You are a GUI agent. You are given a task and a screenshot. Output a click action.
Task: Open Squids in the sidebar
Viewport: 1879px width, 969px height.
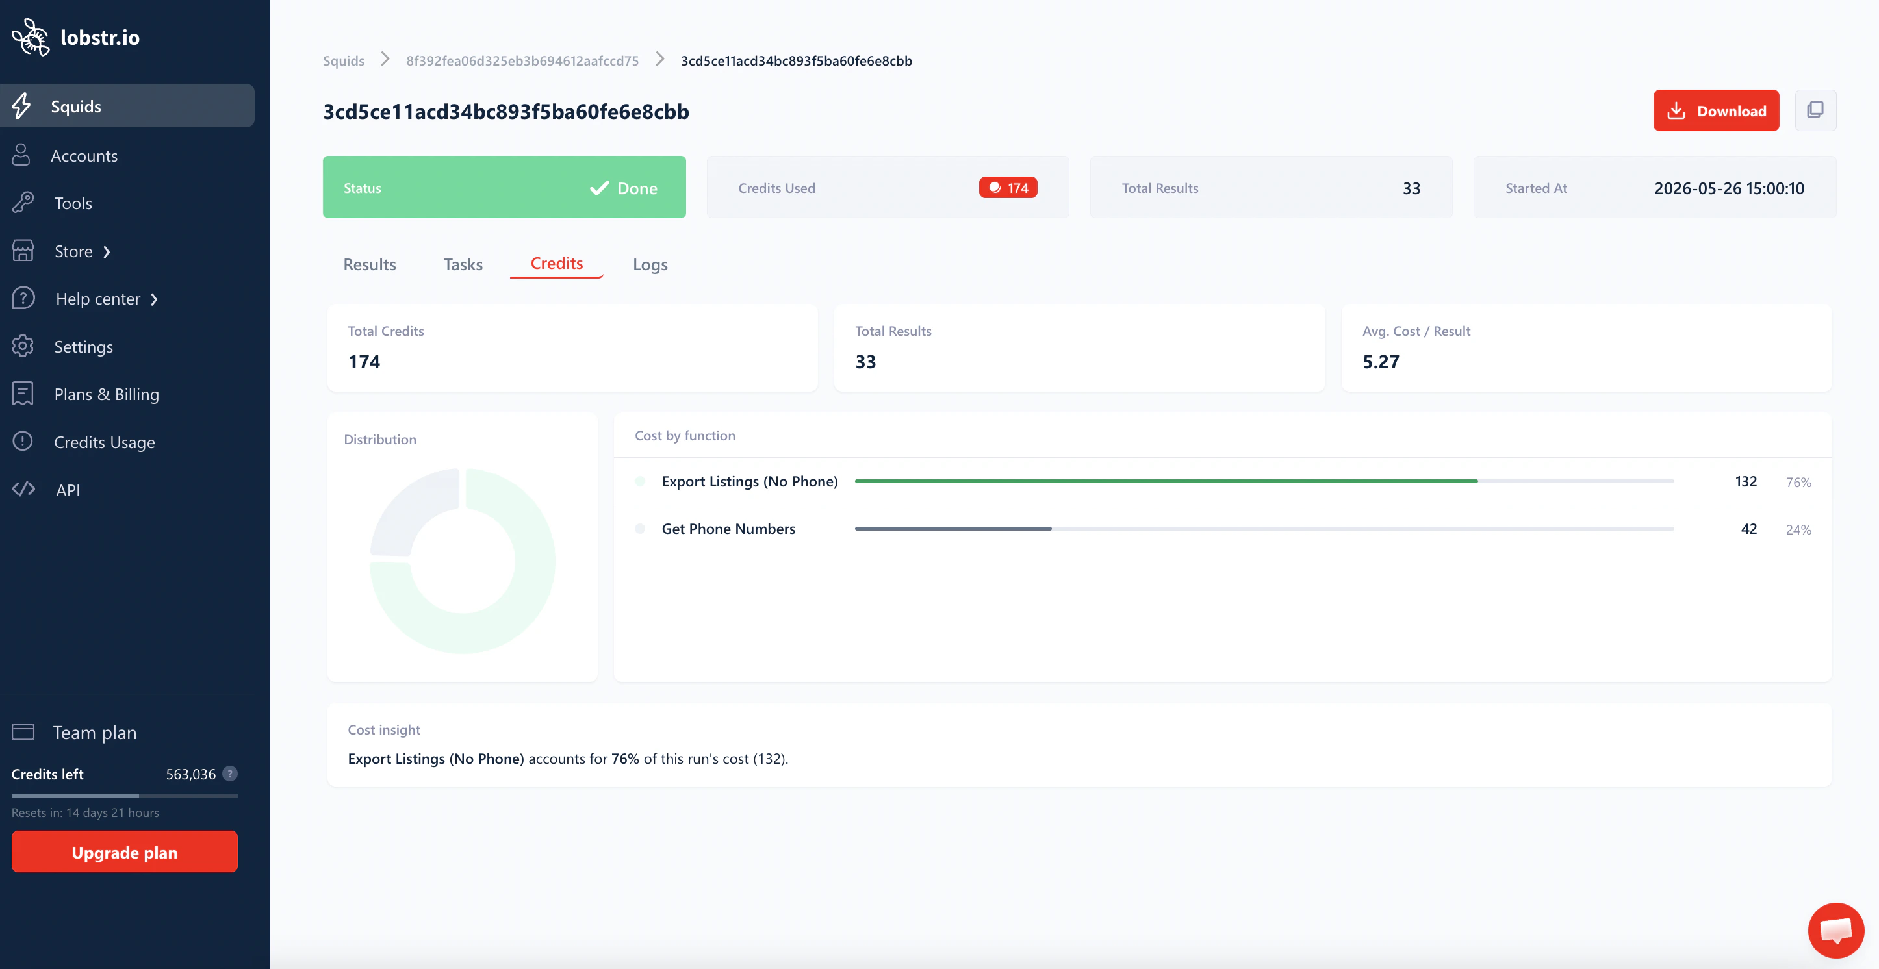[x=127, y=106]
